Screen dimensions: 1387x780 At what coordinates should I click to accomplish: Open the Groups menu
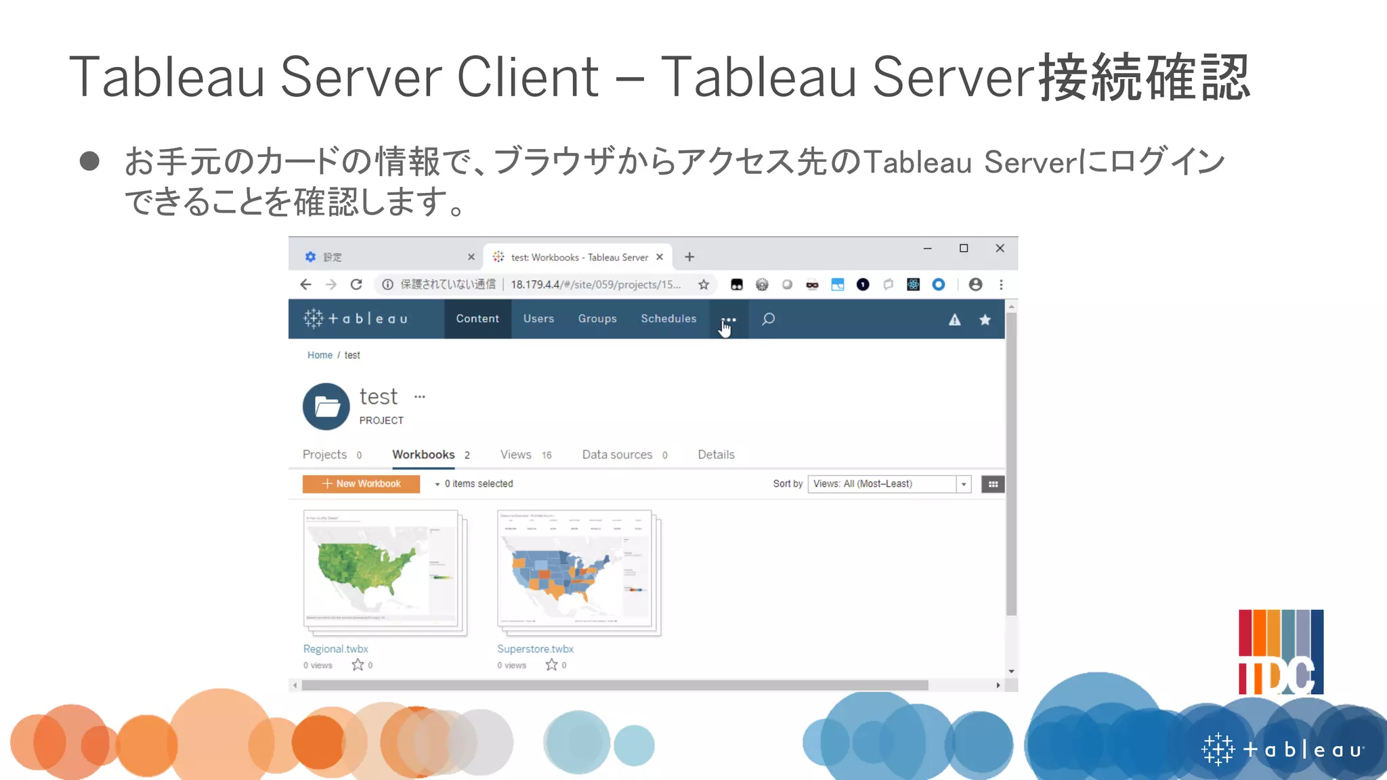click(x=597, y=318)
